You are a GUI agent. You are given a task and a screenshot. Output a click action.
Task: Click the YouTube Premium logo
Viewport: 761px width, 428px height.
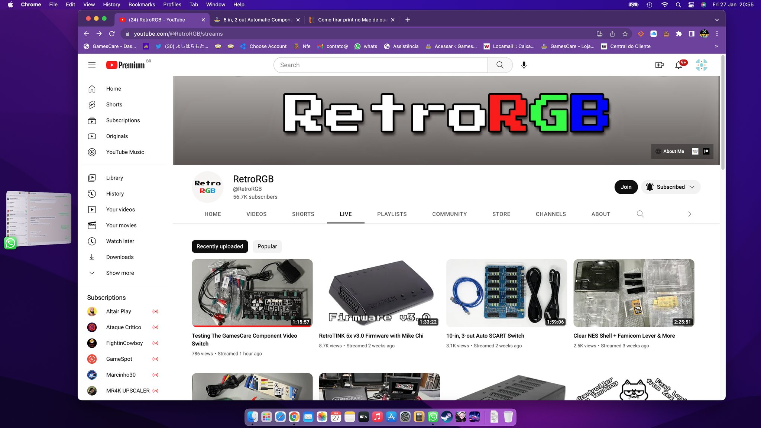click(125, 65)
